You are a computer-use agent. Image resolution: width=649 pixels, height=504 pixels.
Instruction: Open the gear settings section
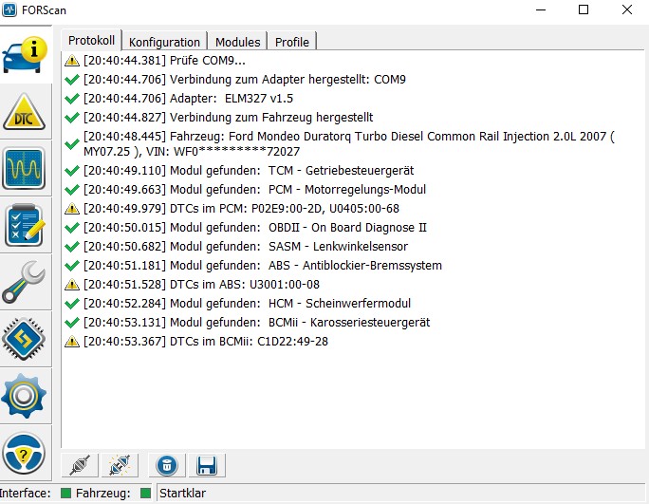(x=27, y=395)
